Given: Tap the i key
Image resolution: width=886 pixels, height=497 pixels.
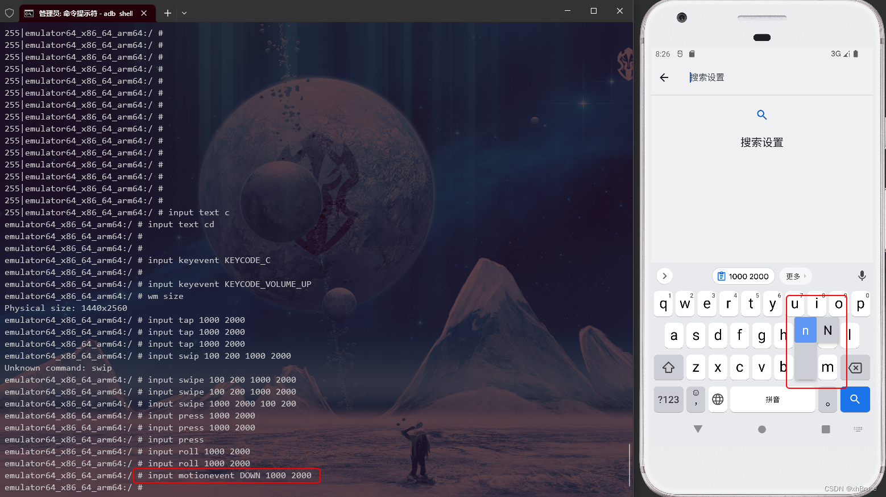Looking at the screenshot, I should (817, 304).
